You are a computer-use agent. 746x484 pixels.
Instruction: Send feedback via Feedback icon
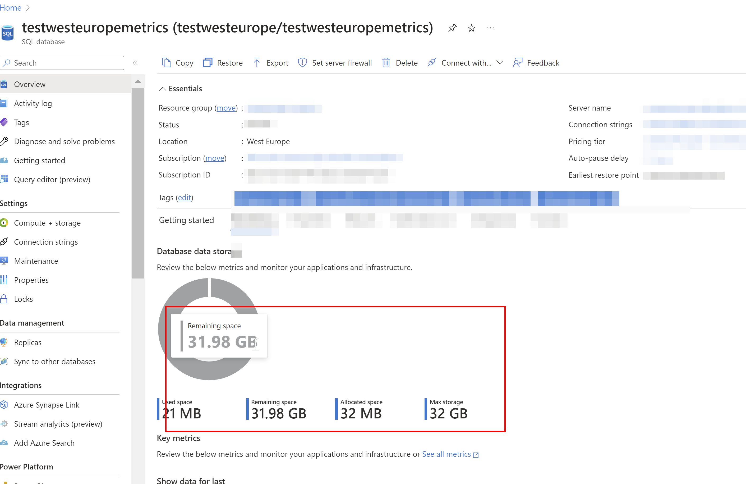click(518, 63)
